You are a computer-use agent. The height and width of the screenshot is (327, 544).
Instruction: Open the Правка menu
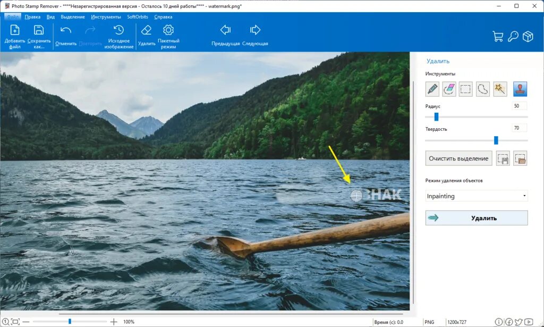tap(32, 16)
